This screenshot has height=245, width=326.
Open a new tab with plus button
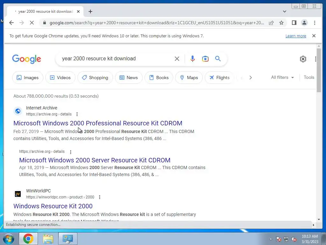(90, 11)
